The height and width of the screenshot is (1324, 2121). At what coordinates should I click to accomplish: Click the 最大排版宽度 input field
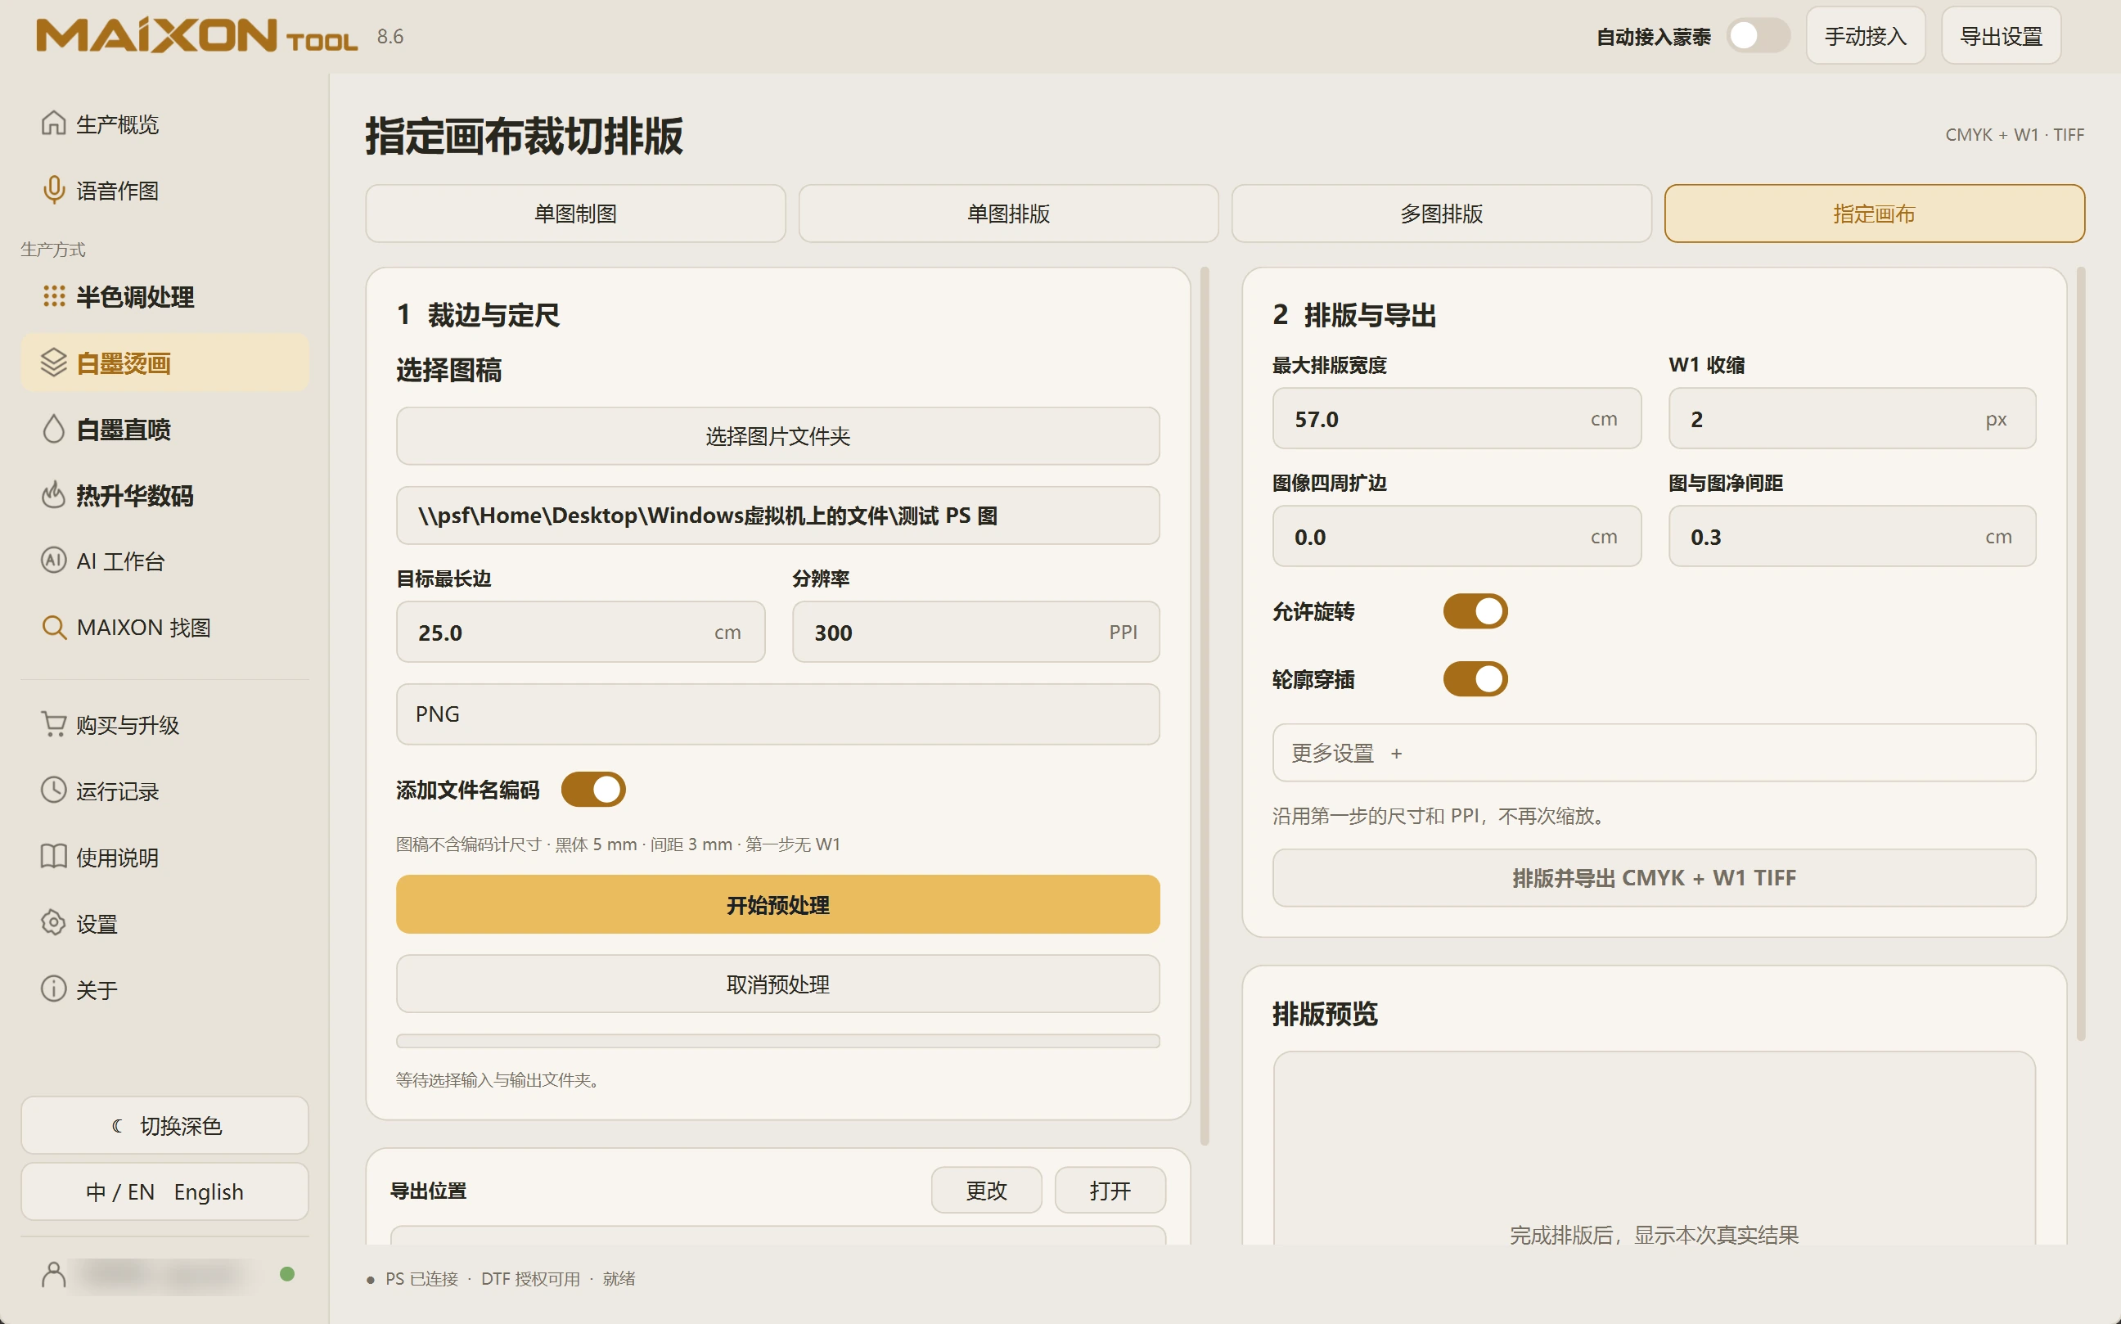click(1457, 419)
